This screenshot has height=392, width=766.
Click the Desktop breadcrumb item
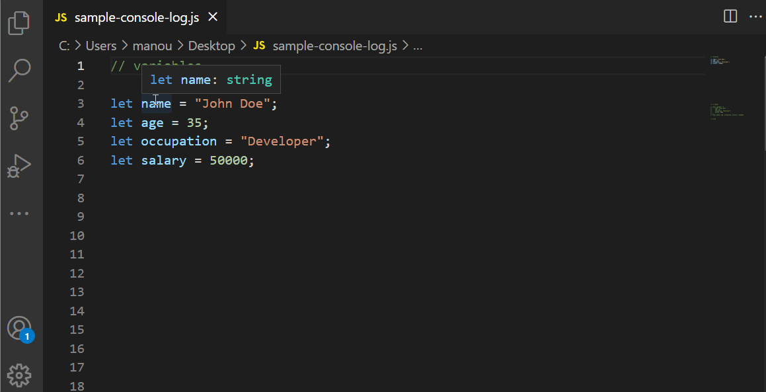click(211, 46)
